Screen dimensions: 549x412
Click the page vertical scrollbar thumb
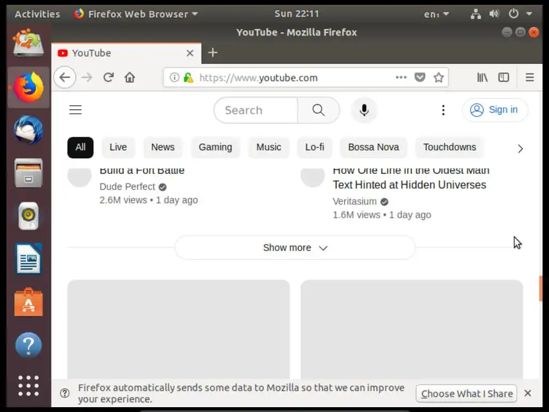540,288
